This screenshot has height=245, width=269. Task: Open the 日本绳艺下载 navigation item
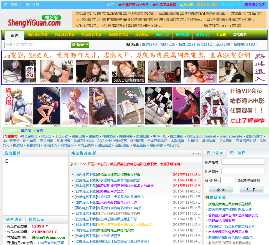pos(65,35)
